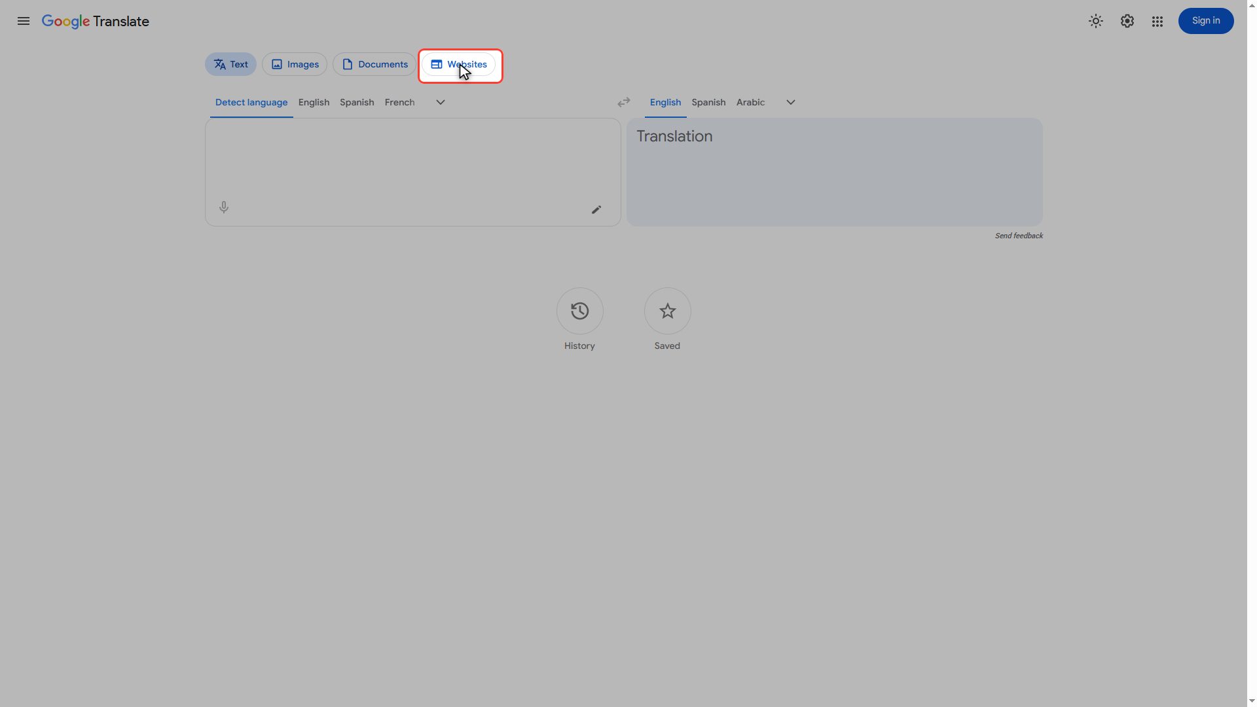This screenshot has height=707, width=1257.
Task: Set target language to Spanish
Action: click(x=708, y=103)
